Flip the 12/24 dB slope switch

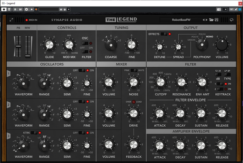pyautogui.click(x=218, y=75)
